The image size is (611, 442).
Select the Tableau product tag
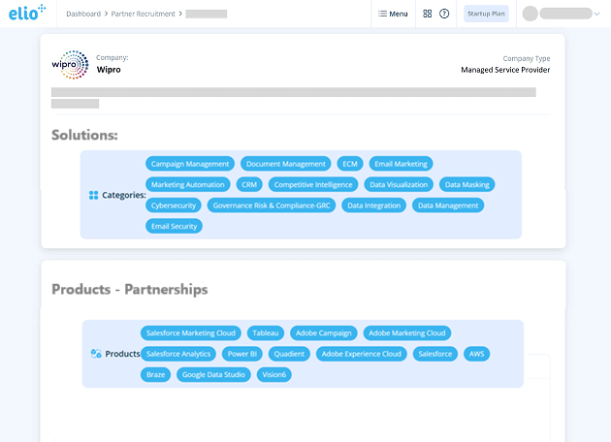[266, 333]
